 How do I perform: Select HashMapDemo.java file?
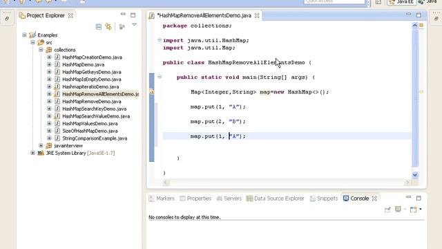click(x=83, y=64)
